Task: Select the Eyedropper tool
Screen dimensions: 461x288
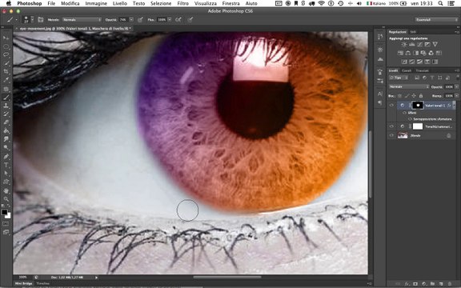Action: 6,80
